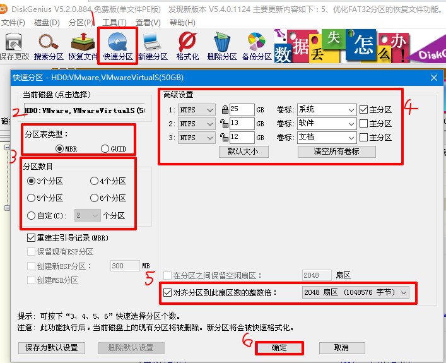The width and height of the screenshot is (446, 363).
Task: Select the 自定(C) partition count option
Action: [x=47, y=215]
